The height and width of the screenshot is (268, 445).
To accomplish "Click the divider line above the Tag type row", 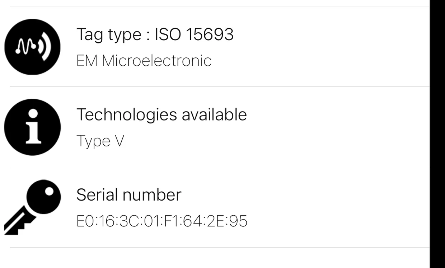I will (219, 7).
